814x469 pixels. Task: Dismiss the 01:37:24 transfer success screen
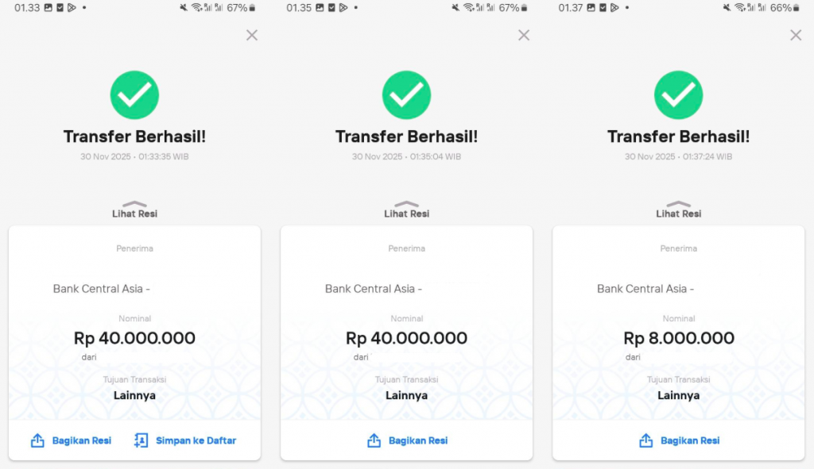(796, 35)
